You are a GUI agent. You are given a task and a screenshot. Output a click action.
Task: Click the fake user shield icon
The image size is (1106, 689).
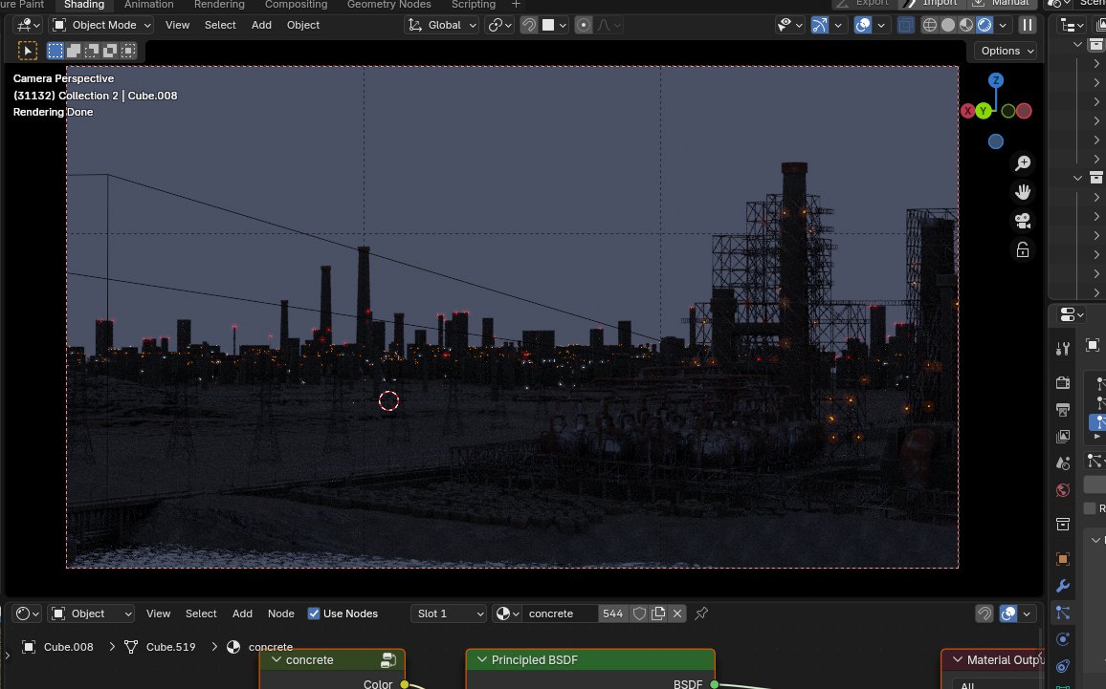pyautogui.click(x=640, y=614)
